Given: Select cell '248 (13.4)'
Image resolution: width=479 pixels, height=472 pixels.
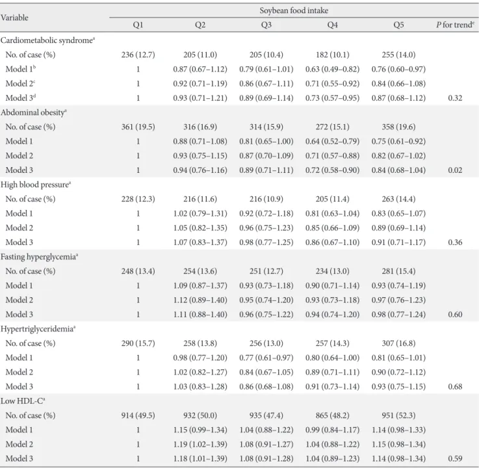Looking at the screenshot, I should click(138, 271).
